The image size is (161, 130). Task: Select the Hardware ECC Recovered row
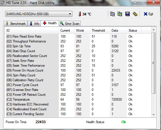coord(78,104)
